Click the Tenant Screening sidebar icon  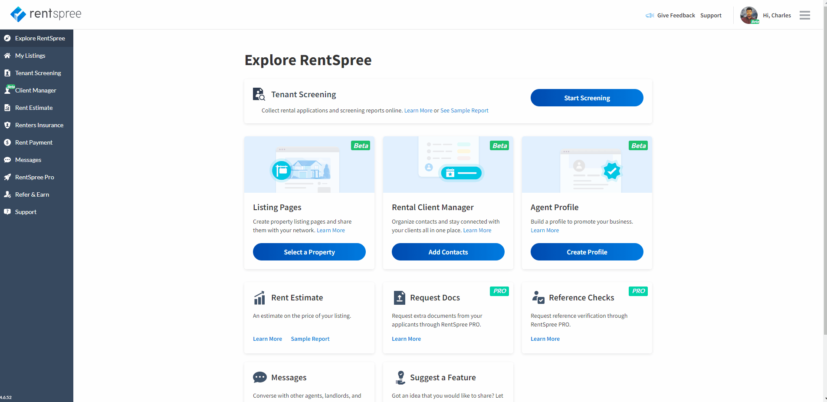7,73
